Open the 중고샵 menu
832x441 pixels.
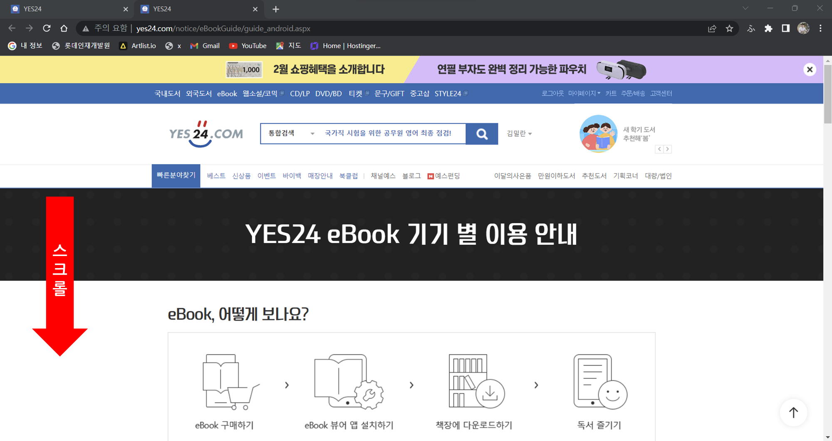coord(419,94)
